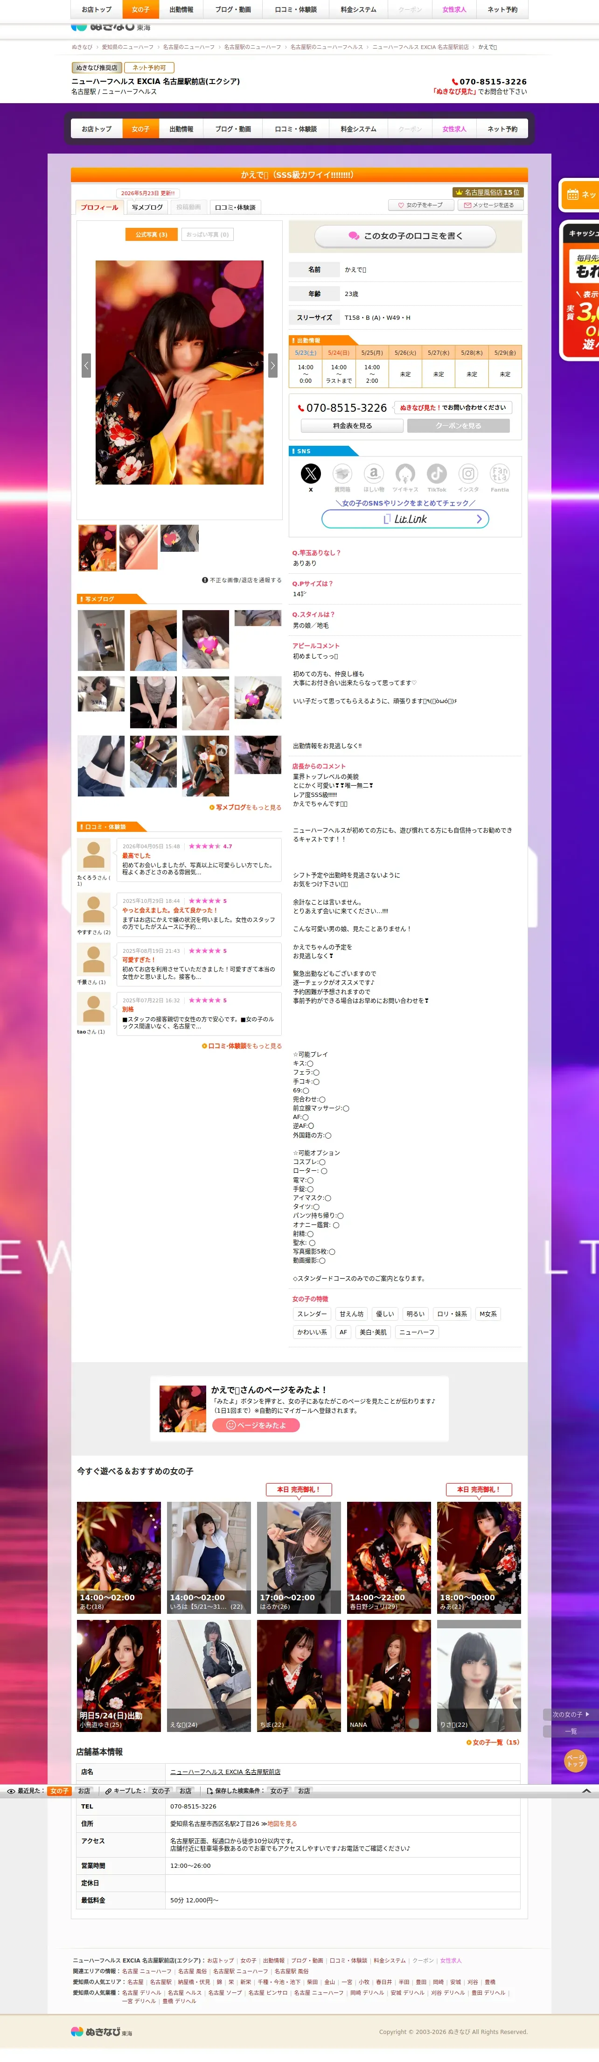Click the 質問箱 box icon

coord(342,474)
